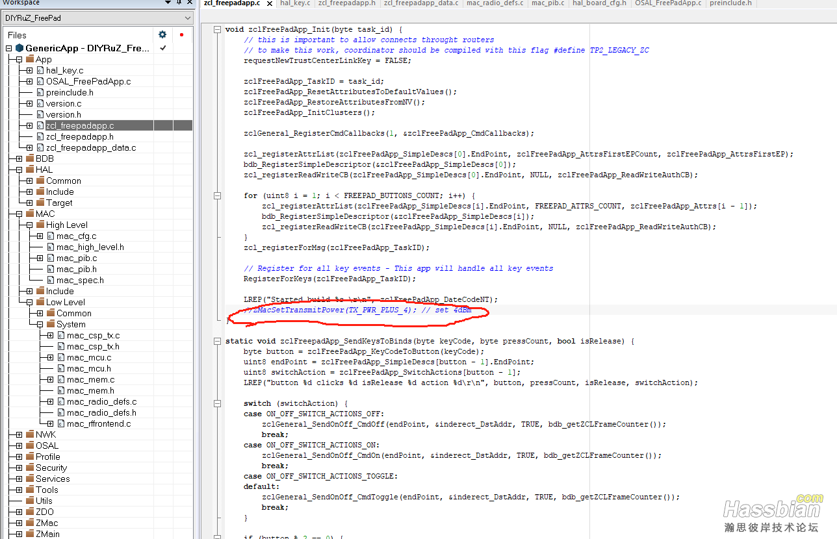Screen dimensions: 837x539
Task: Switch to the hal_board_cfg.h editor tab
Action: (x=599, y=3)
